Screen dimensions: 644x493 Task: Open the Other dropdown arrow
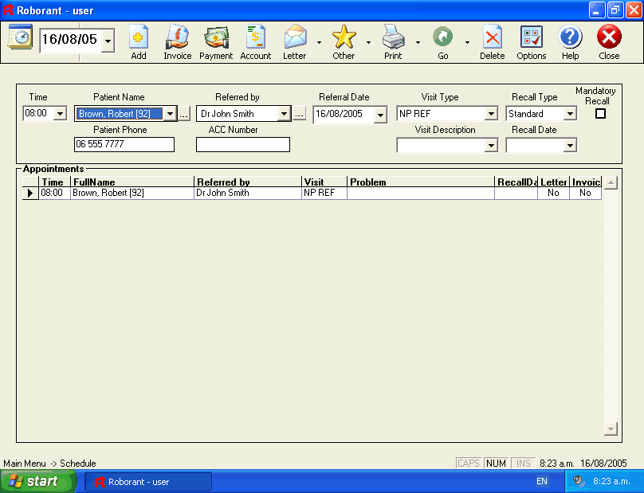click(x=368, y=42)
